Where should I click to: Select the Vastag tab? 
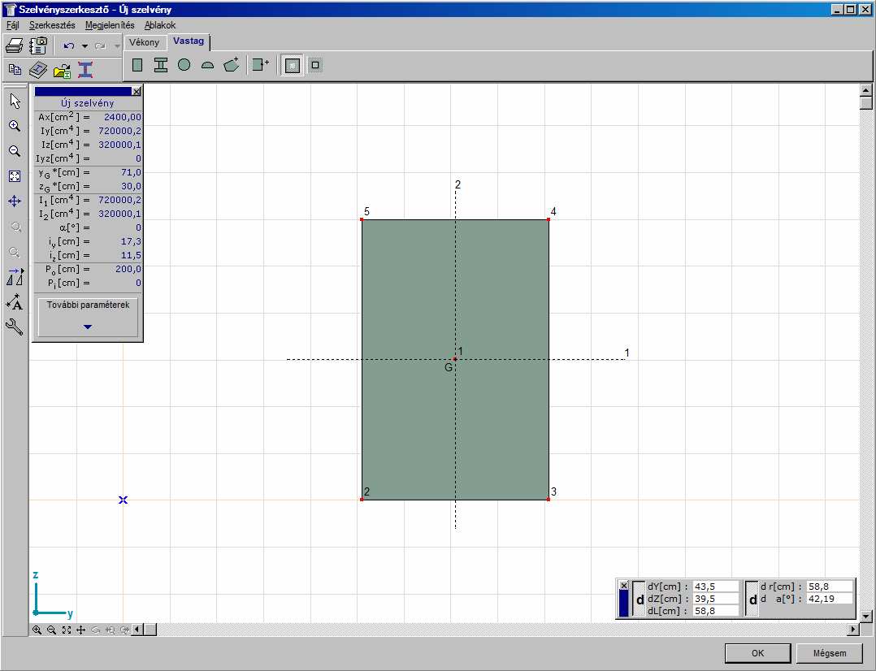click(189, 41)
